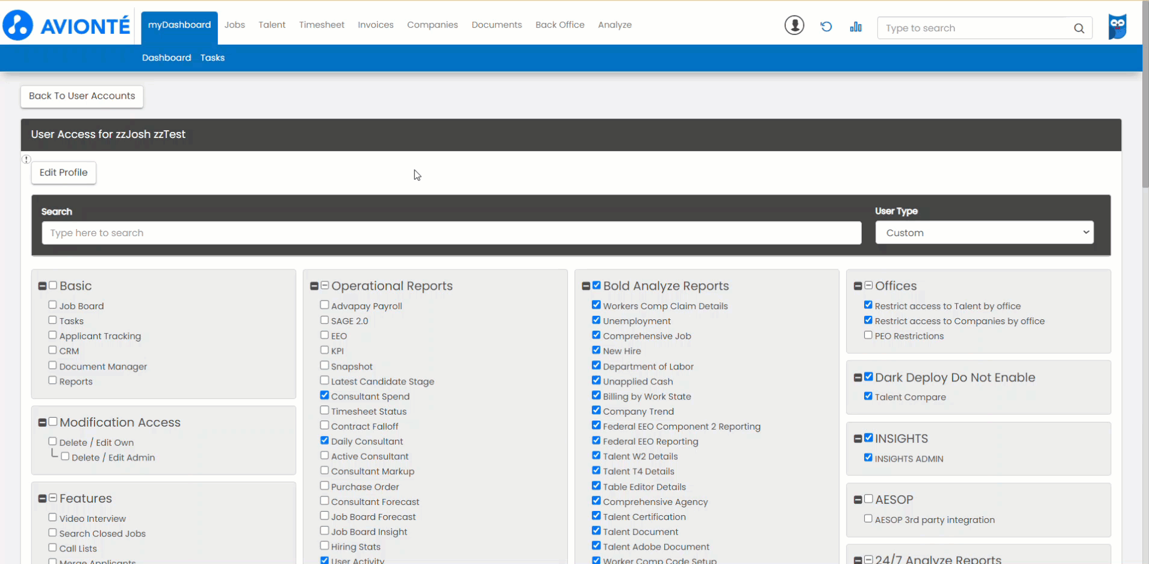This screenshot has height=564, width=1149.
Task: Uncheck the Unemployment report checkbox
Action: (596, 320)
